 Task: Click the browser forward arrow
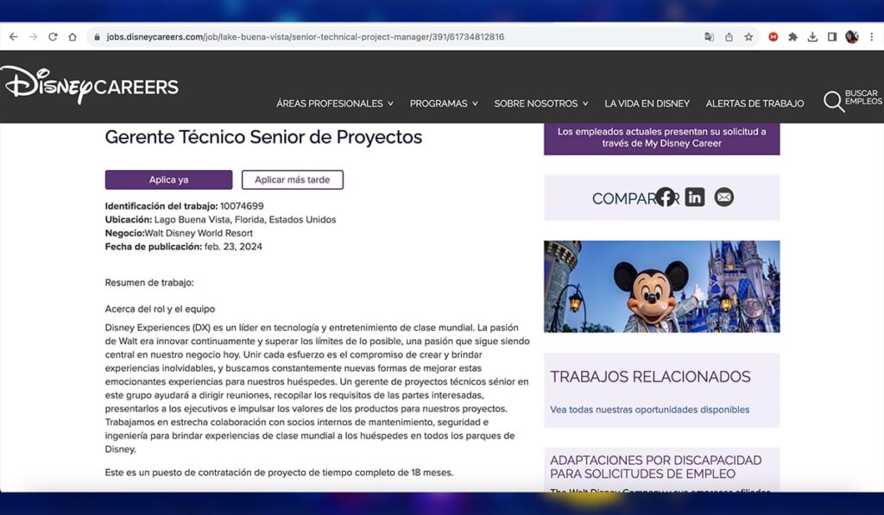[34, 36]
